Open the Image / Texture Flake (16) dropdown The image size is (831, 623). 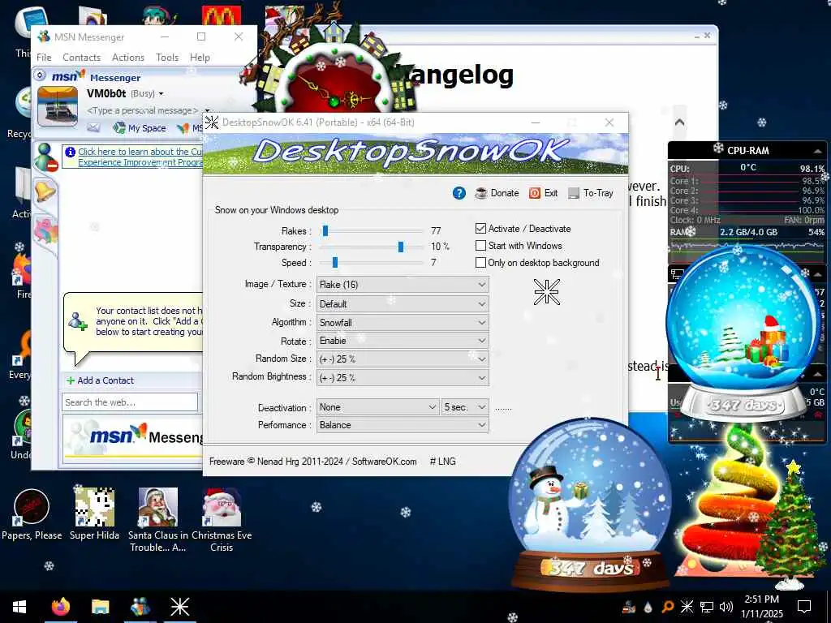click(403, 285)
